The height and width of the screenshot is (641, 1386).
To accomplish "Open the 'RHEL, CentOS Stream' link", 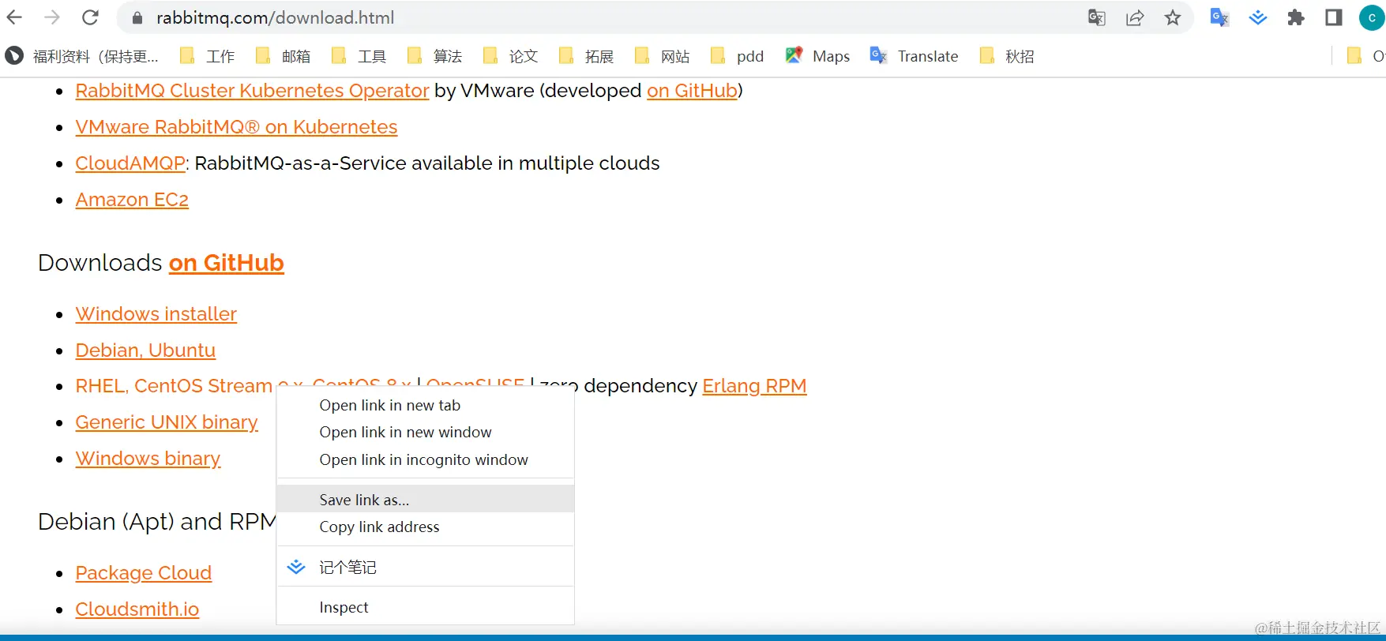I will coord(174,386).
